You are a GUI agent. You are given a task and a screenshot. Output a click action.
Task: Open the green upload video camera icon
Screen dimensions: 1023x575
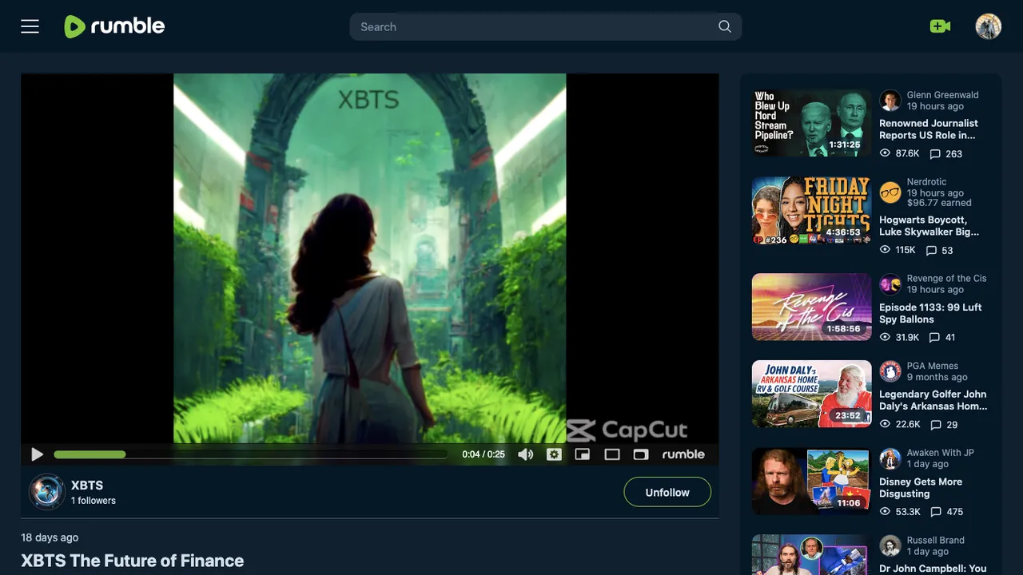[x=940, y=26]
